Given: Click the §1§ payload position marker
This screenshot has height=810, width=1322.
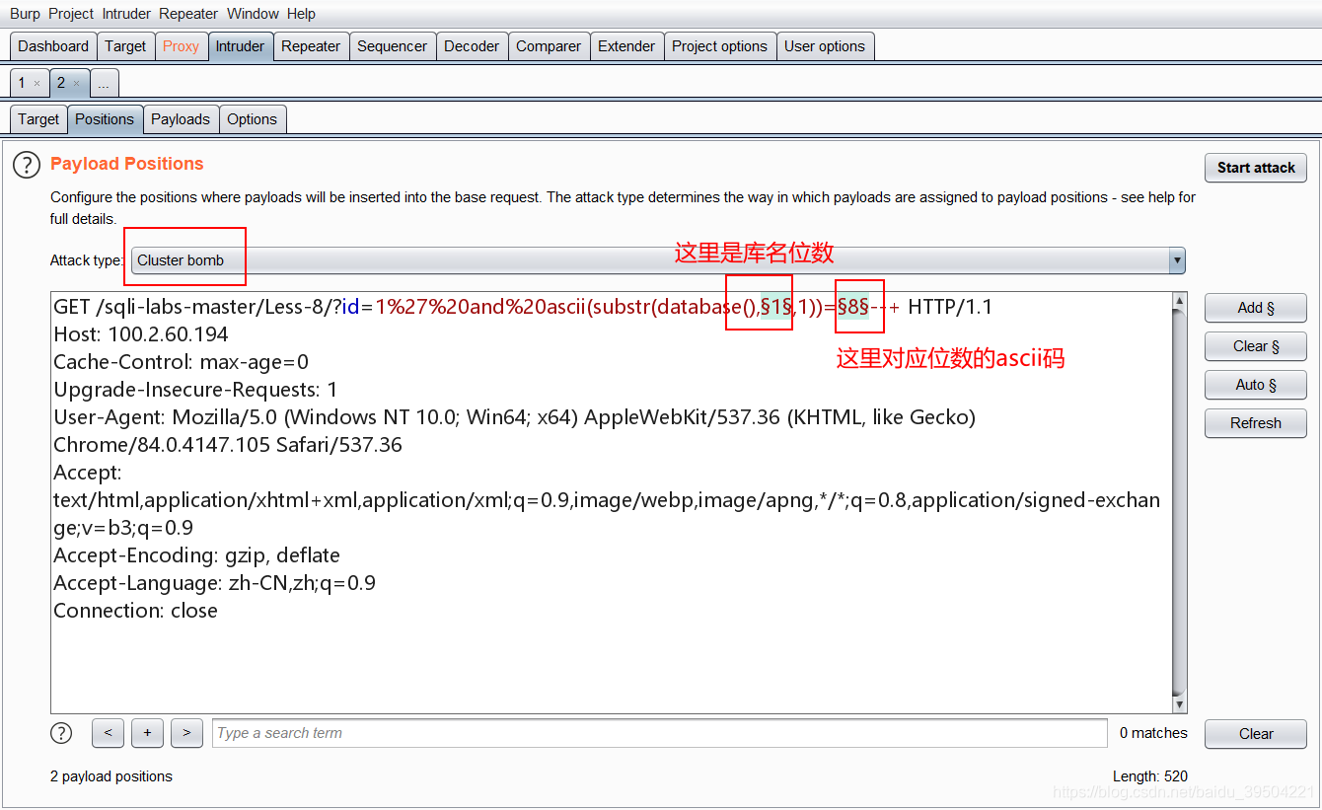Looking at the screenshot, I should (776, 307).
